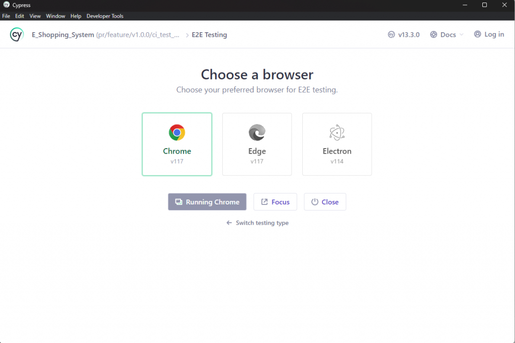
Task: Click the Log in link
Action: pyautogui.click(x=489, y=34)
